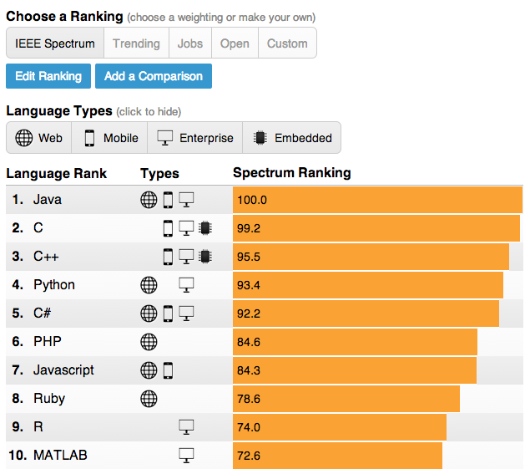Screen dimensions: 530x469
Task: Click the mobile phone icon in C# row
Action: 168,314
